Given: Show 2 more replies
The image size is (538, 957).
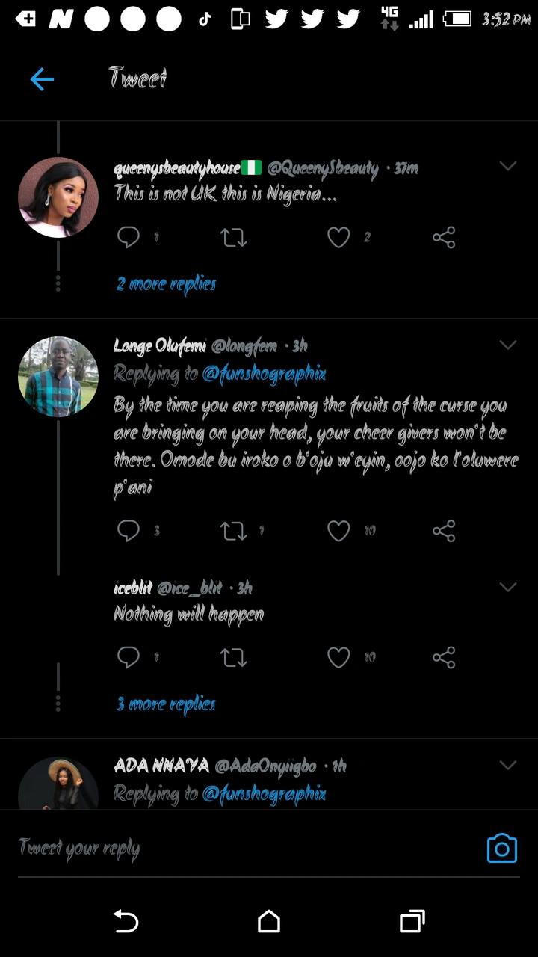Looking at the screenshot, I should 166,284.
